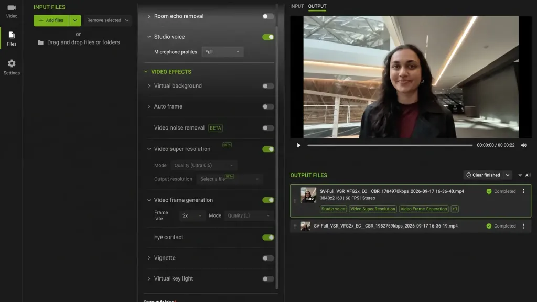Image resolution: width=537 pixels, height=302 pixels.
Task: Click the BETA badge next to Video noise removal
Action: tap(216, 128)
